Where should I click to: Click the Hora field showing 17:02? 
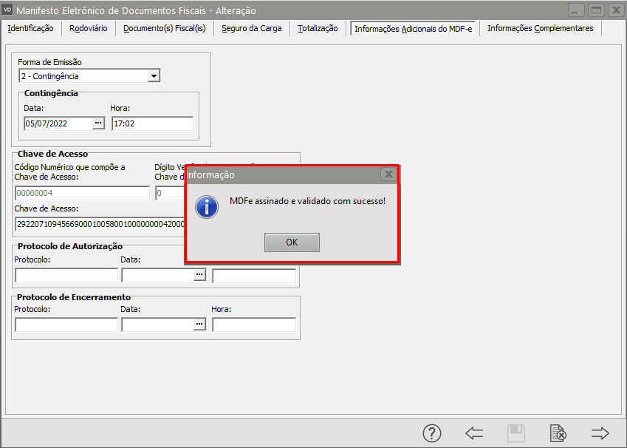(x=152, y=123)
